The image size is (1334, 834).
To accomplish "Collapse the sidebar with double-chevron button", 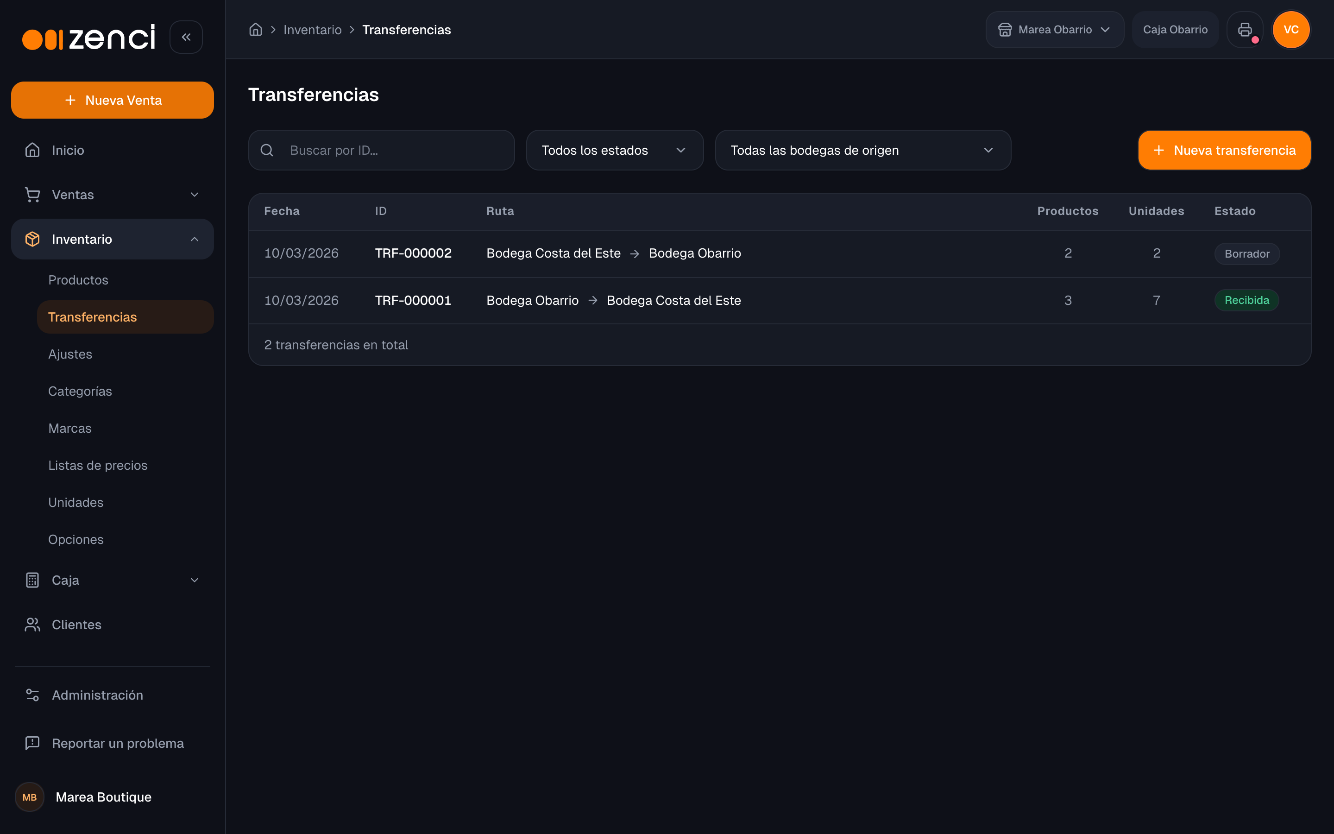I will 186,37.
